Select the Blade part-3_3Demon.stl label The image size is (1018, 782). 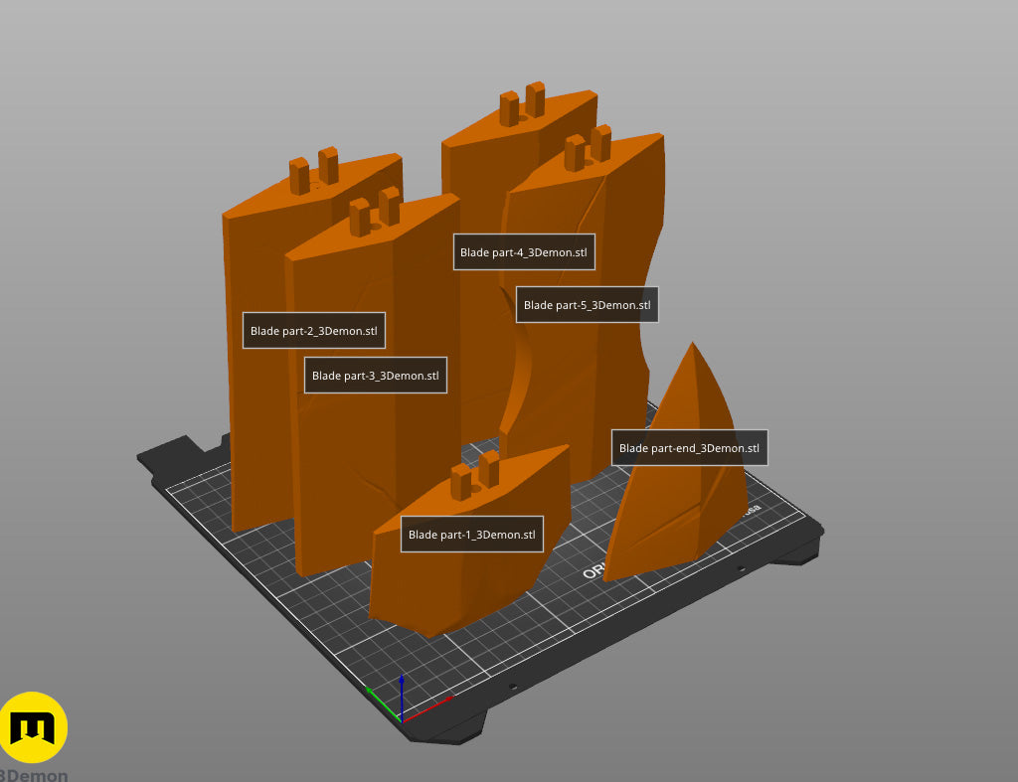376,375
